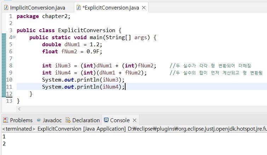The width and height of the screenshot is (267, 155).
Task: Open the Problems view tab
Action: coord(18,120)
